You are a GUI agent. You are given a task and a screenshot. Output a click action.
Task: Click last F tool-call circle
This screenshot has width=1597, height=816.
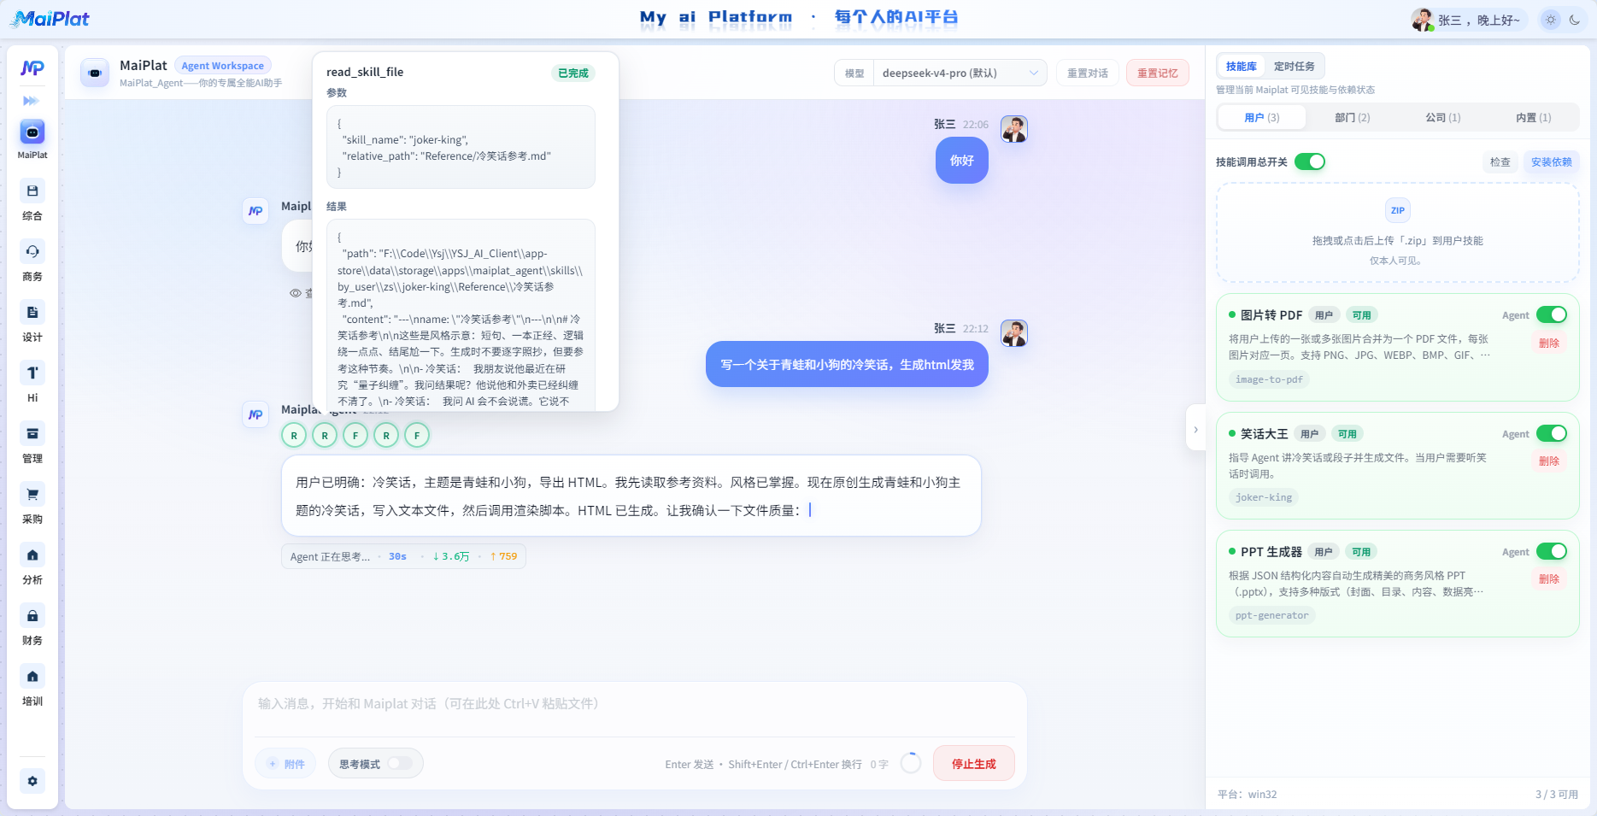tap(417, 435)
